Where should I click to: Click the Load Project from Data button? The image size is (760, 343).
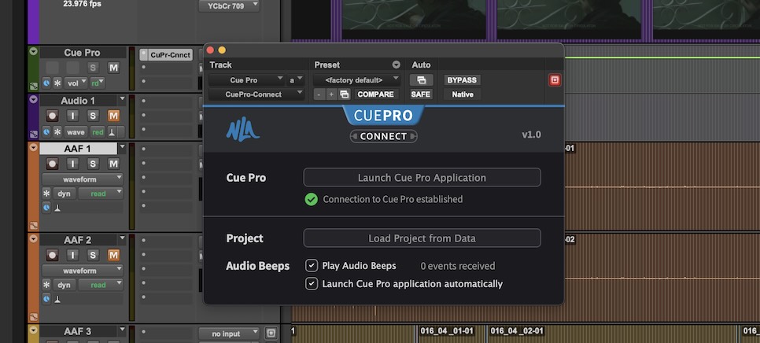(x=422, y=238)
